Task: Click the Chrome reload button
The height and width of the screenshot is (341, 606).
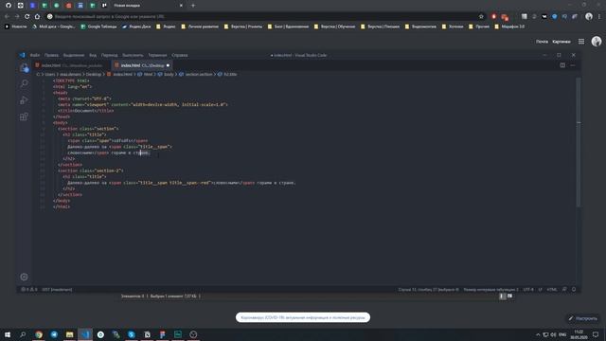Action: [x=27, y=17]
